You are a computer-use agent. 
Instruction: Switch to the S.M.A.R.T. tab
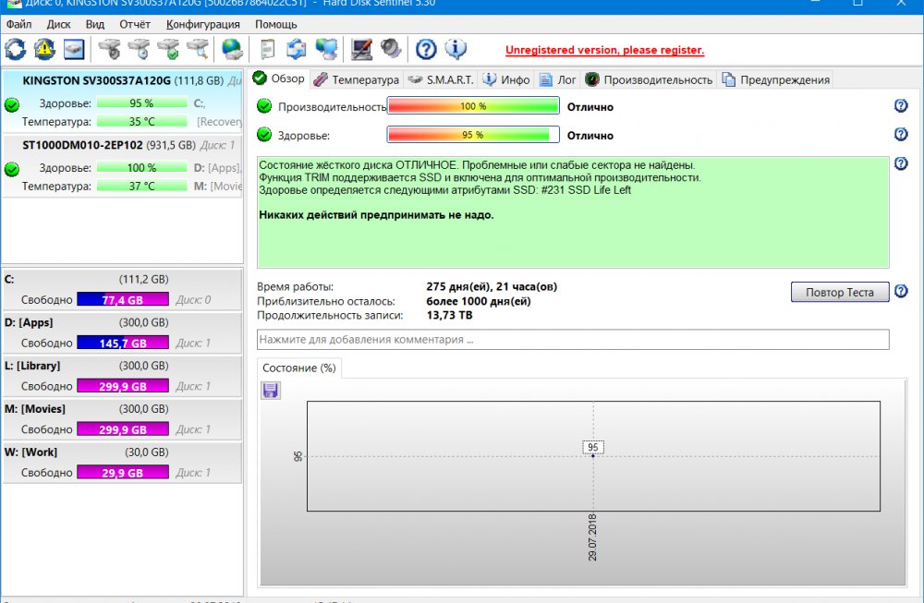(441, 79)
